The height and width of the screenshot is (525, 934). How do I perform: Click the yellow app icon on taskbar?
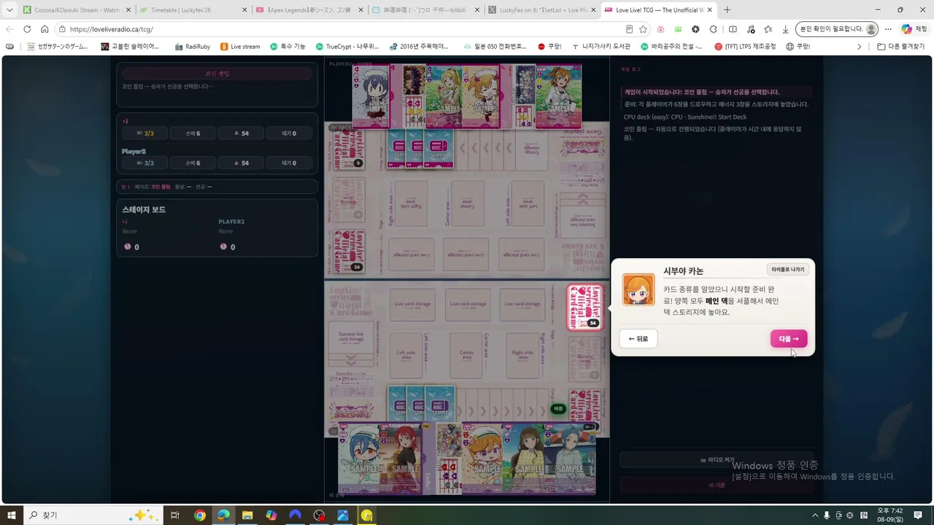(x=366, y=516)
